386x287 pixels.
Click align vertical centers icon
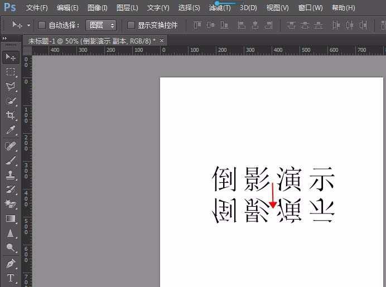pos(211,25)
